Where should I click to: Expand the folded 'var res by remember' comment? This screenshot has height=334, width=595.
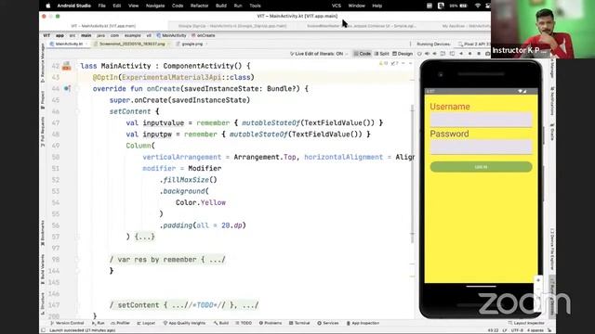pyautogui.click(x=167, y=260)
